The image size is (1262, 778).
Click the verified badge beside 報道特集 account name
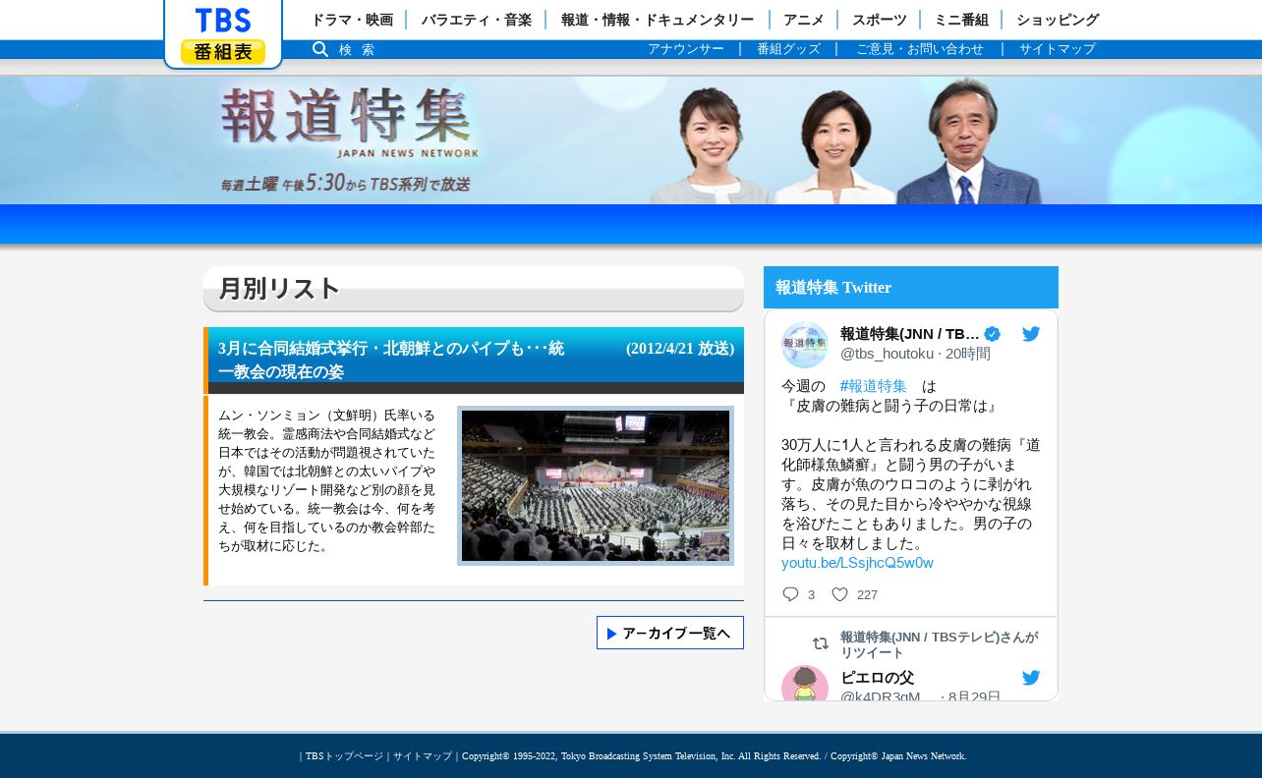coord(993,334)
